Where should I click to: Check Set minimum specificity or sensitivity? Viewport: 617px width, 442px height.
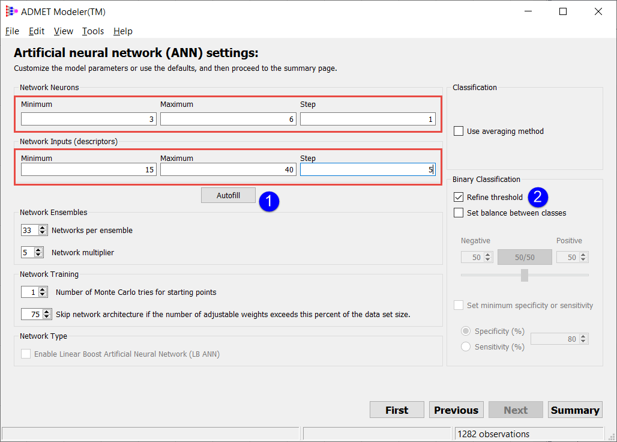459,306
